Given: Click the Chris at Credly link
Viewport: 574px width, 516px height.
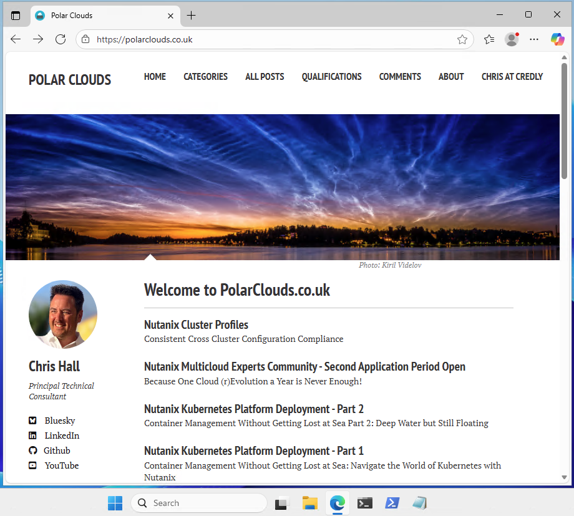Looking at the screenshot, I should (512, 77).
